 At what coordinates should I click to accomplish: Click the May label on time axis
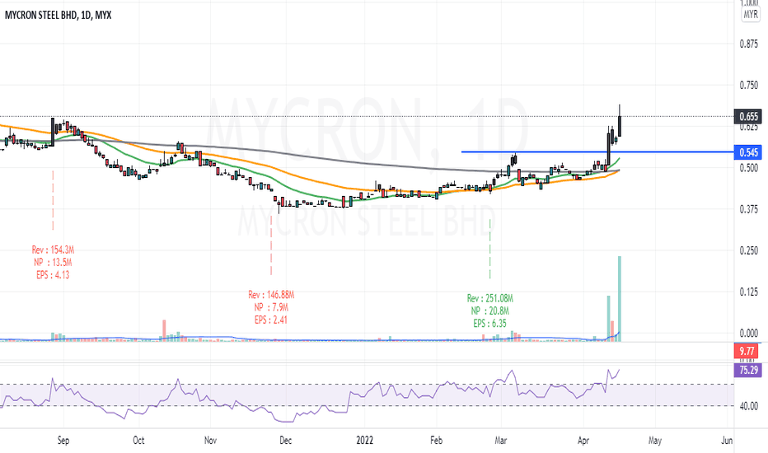coord(655,441)
